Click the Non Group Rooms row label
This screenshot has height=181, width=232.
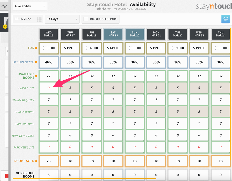[25, 175]
